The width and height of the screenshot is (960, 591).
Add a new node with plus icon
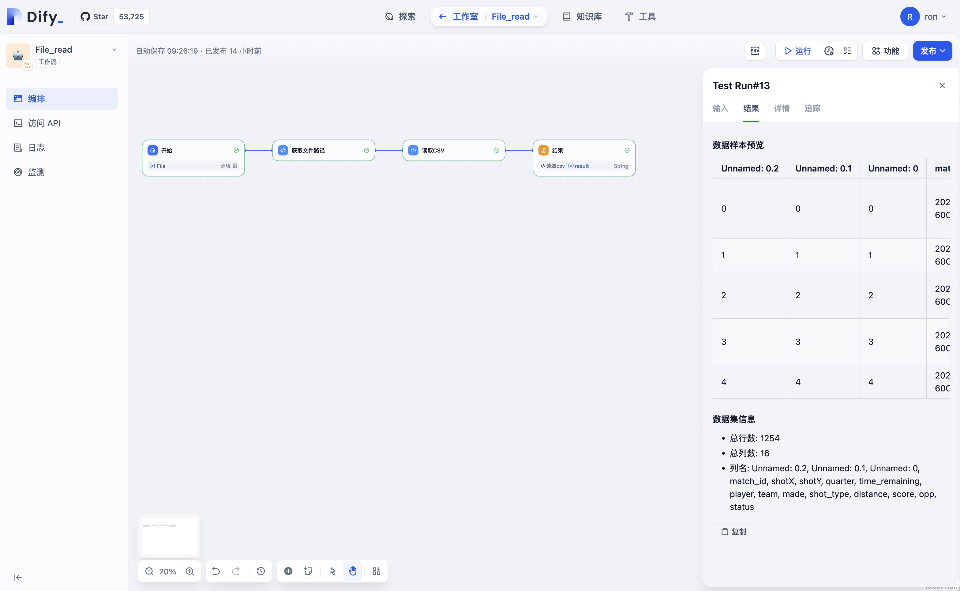click(x=288, y=571)
